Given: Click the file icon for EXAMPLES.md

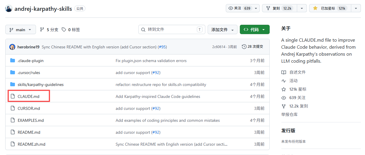Looking at the screenshot, I should pyautogui.click(x=13, y=120).
